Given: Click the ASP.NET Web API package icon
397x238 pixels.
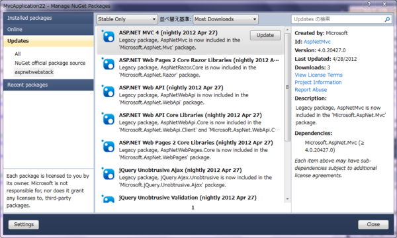Looking at the screenshot, I should tap(108, 92).
